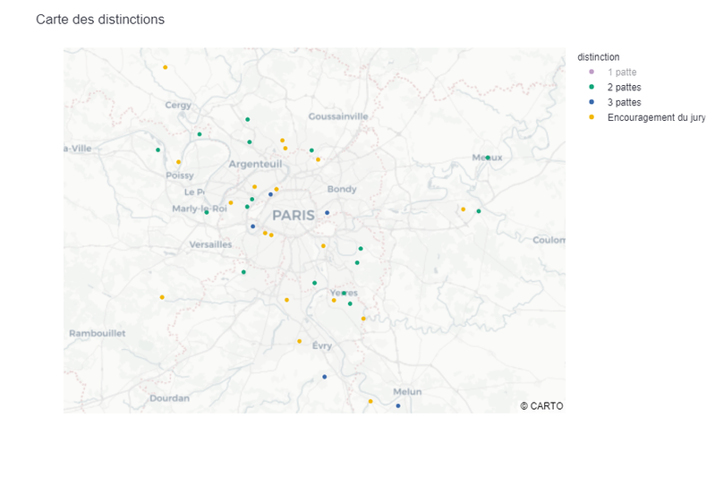
Task: Click the yellow point just above Poissy
Action: pos(179,162)
